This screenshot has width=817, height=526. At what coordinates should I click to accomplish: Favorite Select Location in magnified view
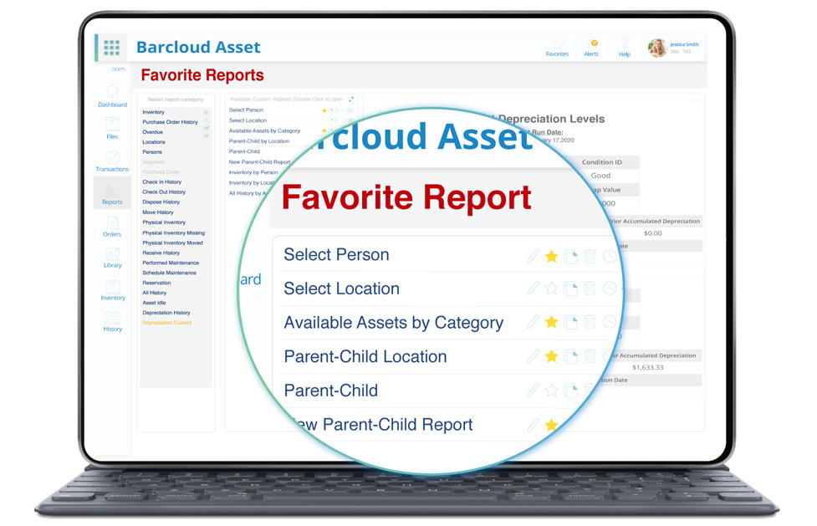coord(551,289)
